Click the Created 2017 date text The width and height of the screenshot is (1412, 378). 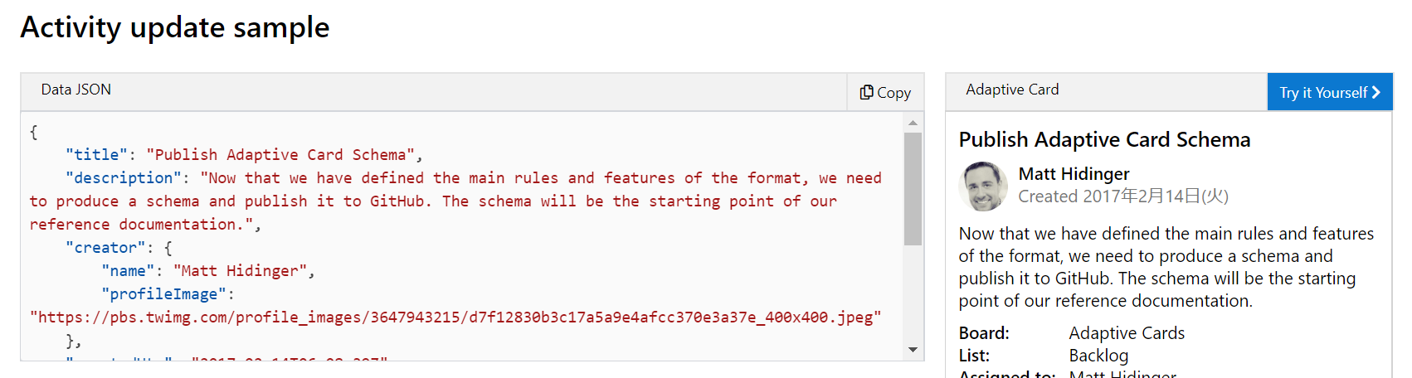[x=1123, y=196]
